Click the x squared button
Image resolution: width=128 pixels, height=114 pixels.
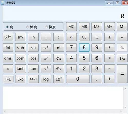tap(46, 48)
